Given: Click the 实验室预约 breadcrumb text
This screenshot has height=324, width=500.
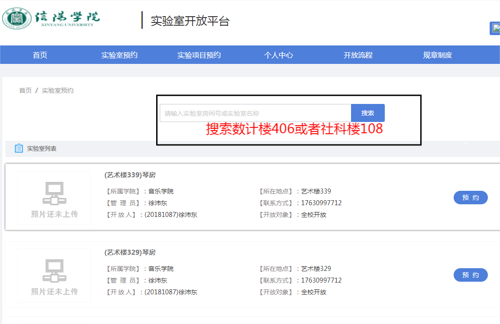Looking at the screenshot, I should [x=58, y=90].
